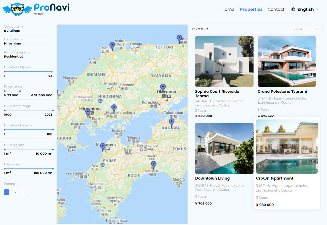The image size is (327, 225).
Task: Select the map pin near Nankoku
Action: tap(154, 165)
